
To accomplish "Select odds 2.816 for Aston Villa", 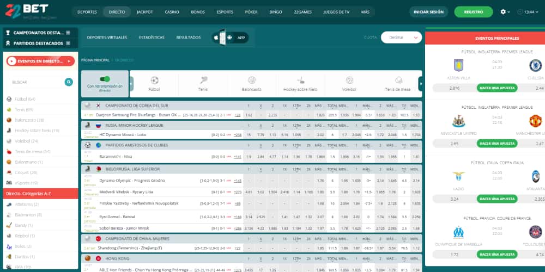I will click(x=455, y=88).
